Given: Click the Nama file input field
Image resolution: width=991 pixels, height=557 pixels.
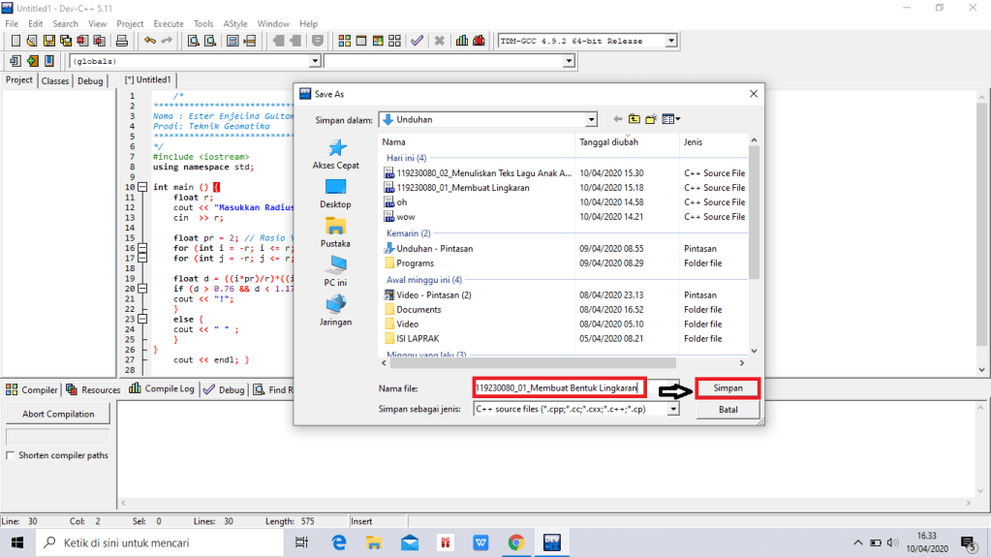Looking at the screenshot, I should click(558, 387).
